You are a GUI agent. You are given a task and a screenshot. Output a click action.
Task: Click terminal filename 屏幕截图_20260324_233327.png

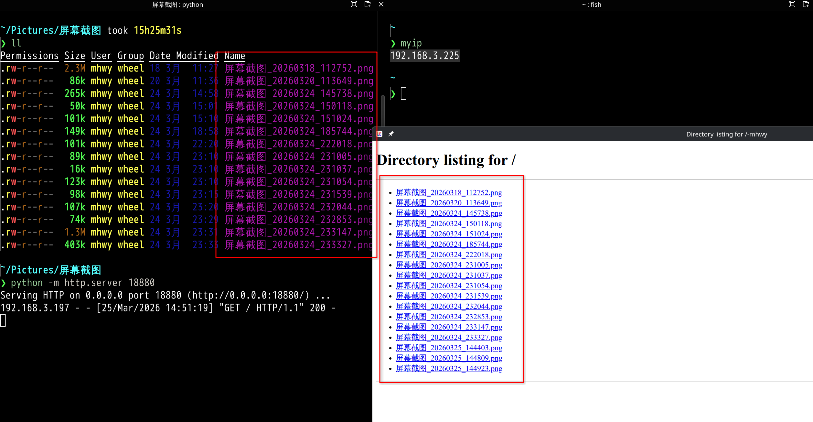[299, 245]
